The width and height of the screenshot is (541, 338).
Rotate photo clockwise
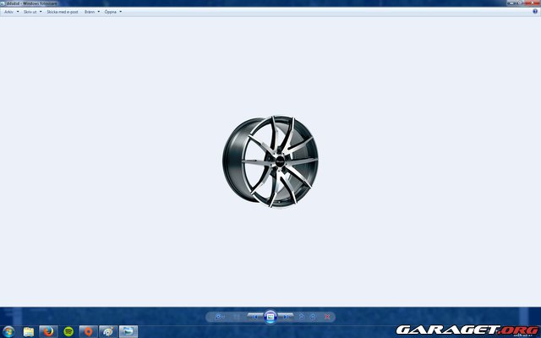313,317
